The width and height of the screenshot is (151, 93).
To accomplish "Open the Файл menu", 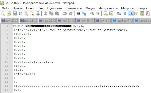I will [x=6, y=8].
